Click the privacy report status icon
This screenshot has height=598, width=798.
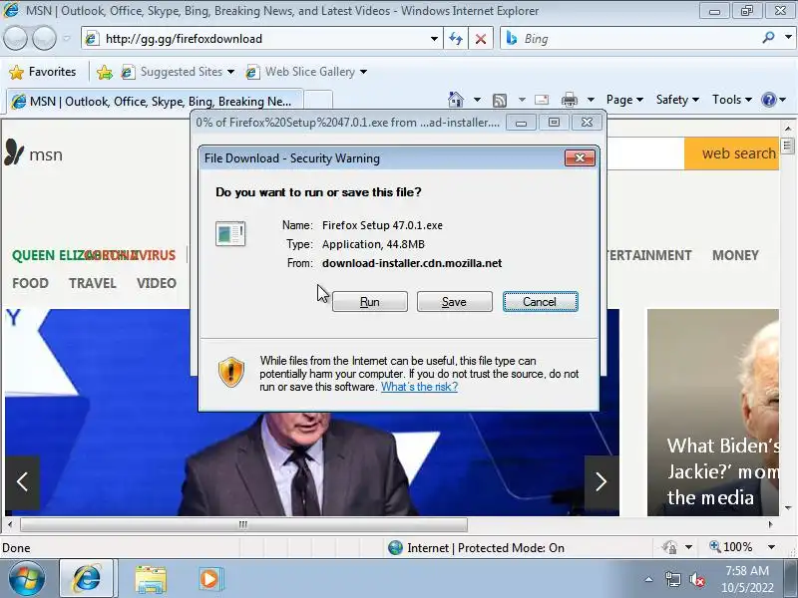(669, 547)
